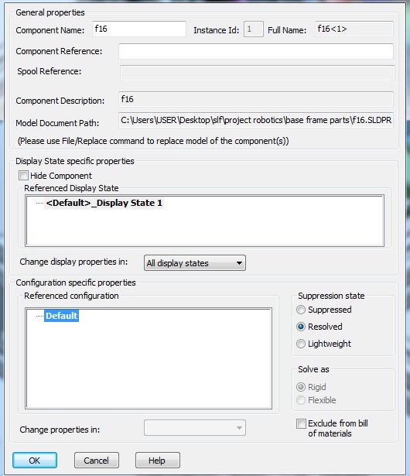Select the Flexible solve option
Screen dimensions: 410x476
tap(301, 400)
